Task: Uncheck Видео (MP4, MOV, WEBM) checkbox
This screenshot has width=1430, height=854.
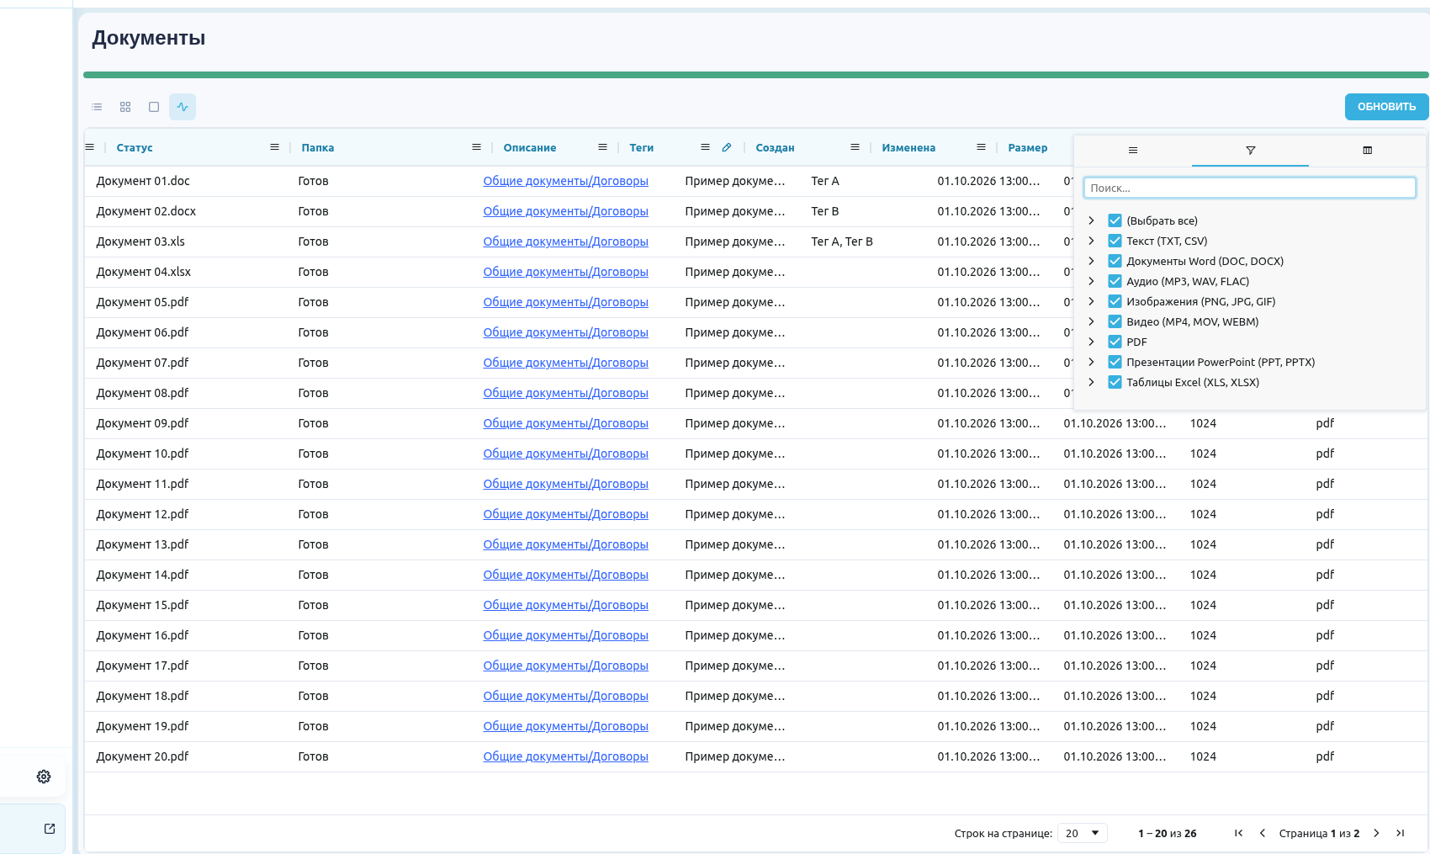Action: [x=1115, y=321]
